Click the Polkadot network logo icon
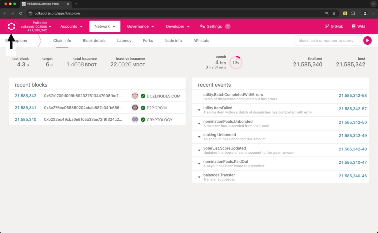 tap(11, 26)
